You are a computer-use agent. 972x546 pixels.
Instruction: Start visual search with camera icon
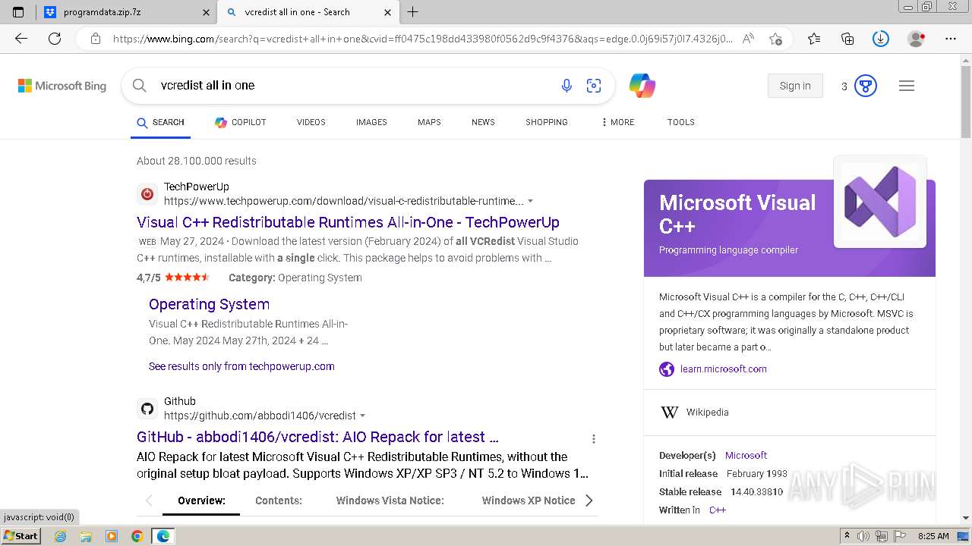594,86
